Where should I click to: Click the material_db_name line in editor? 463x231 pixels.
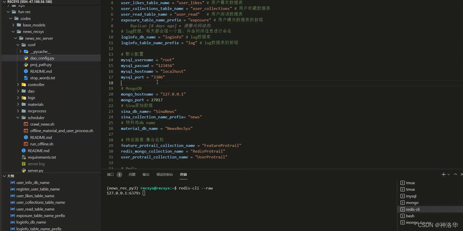157,128
